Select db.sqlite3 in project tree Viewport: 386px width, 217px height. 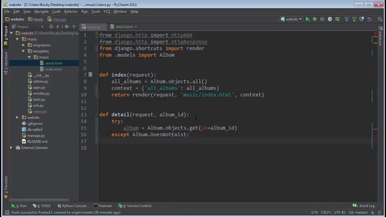(x=32, y=130)
